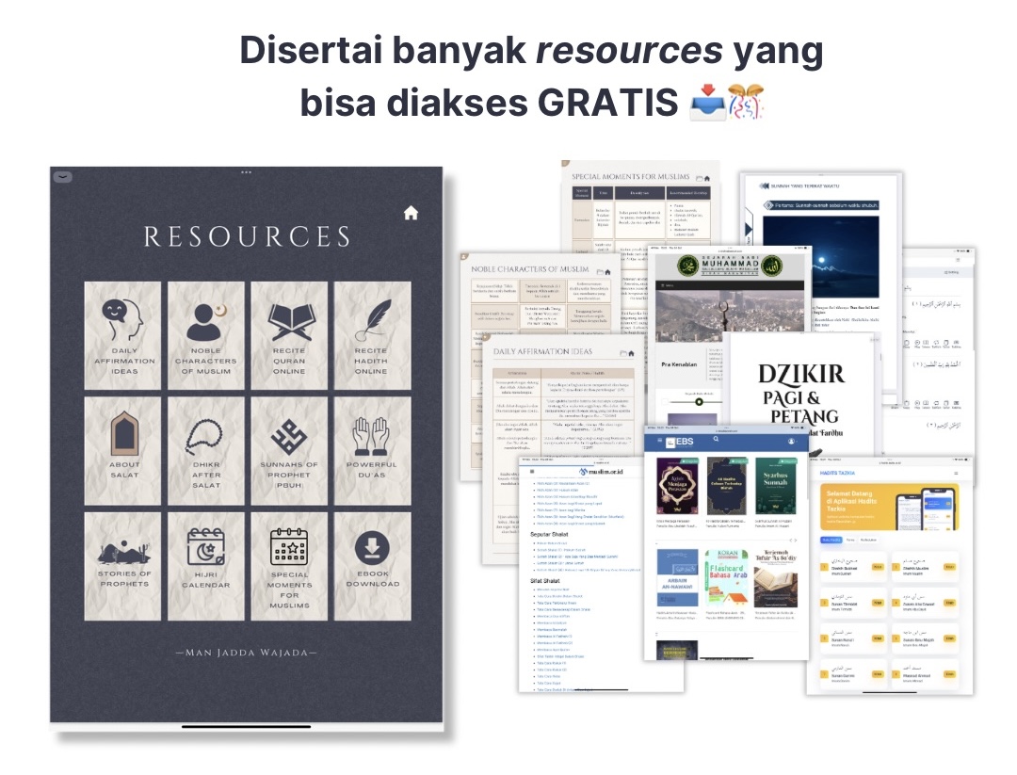Click the folder icon on Noble Characters of Muslim page
Image resolution: width=1017 pixels, height=775 pixels.
(600, 272)
